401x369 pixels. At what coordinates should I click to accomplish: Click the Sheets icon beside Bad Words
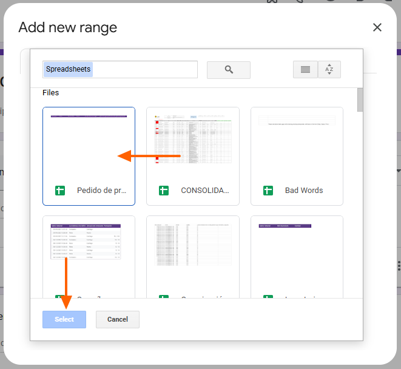click(x=268, y=191)
